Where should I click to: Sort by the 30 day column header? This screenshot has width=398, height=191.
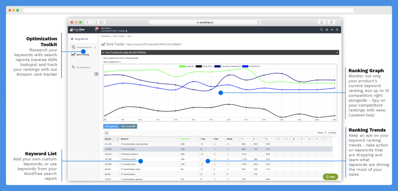(233, 139)
